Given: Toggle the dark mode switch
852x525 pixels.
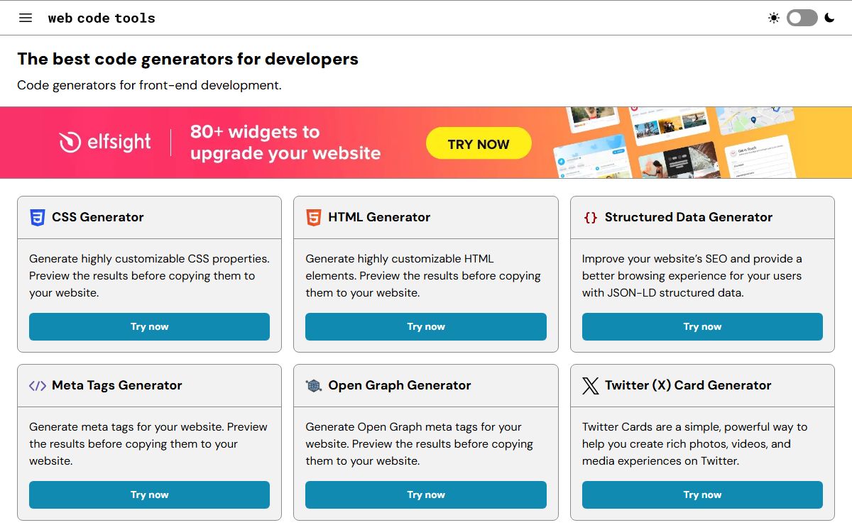Looking at the screenshot, I should tap(802, 18).
